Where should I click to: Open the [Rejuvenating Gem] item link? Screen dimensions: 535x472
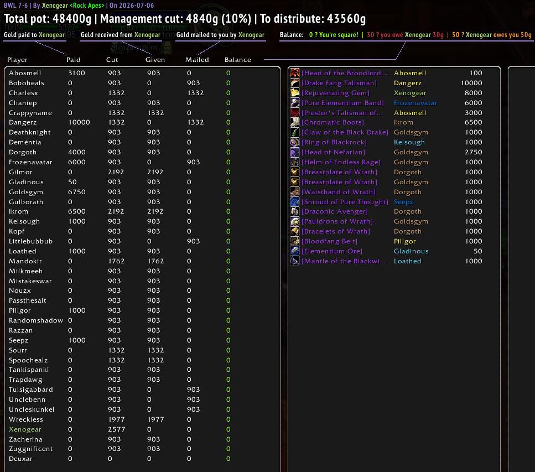pos(335,93)
